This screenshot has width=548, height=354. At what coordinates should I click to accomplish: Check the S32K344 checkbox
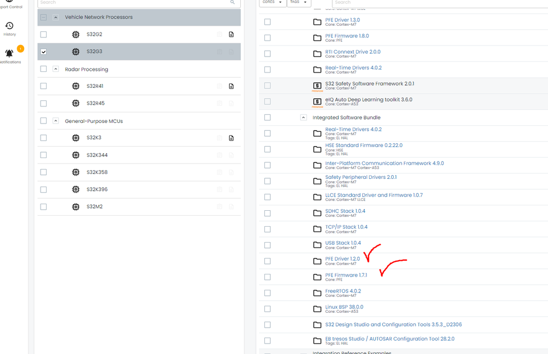[x=43, y=155]
